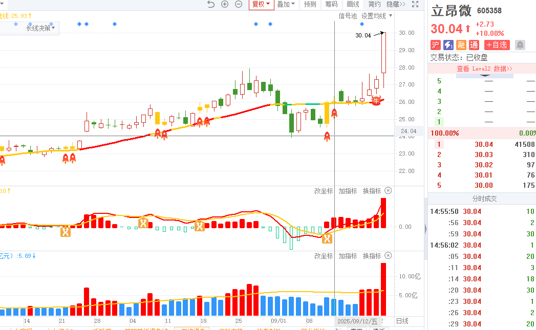This screenshot has height=330, width=536.
Task: Click the 沪 market badge
Action: (435, 45)
